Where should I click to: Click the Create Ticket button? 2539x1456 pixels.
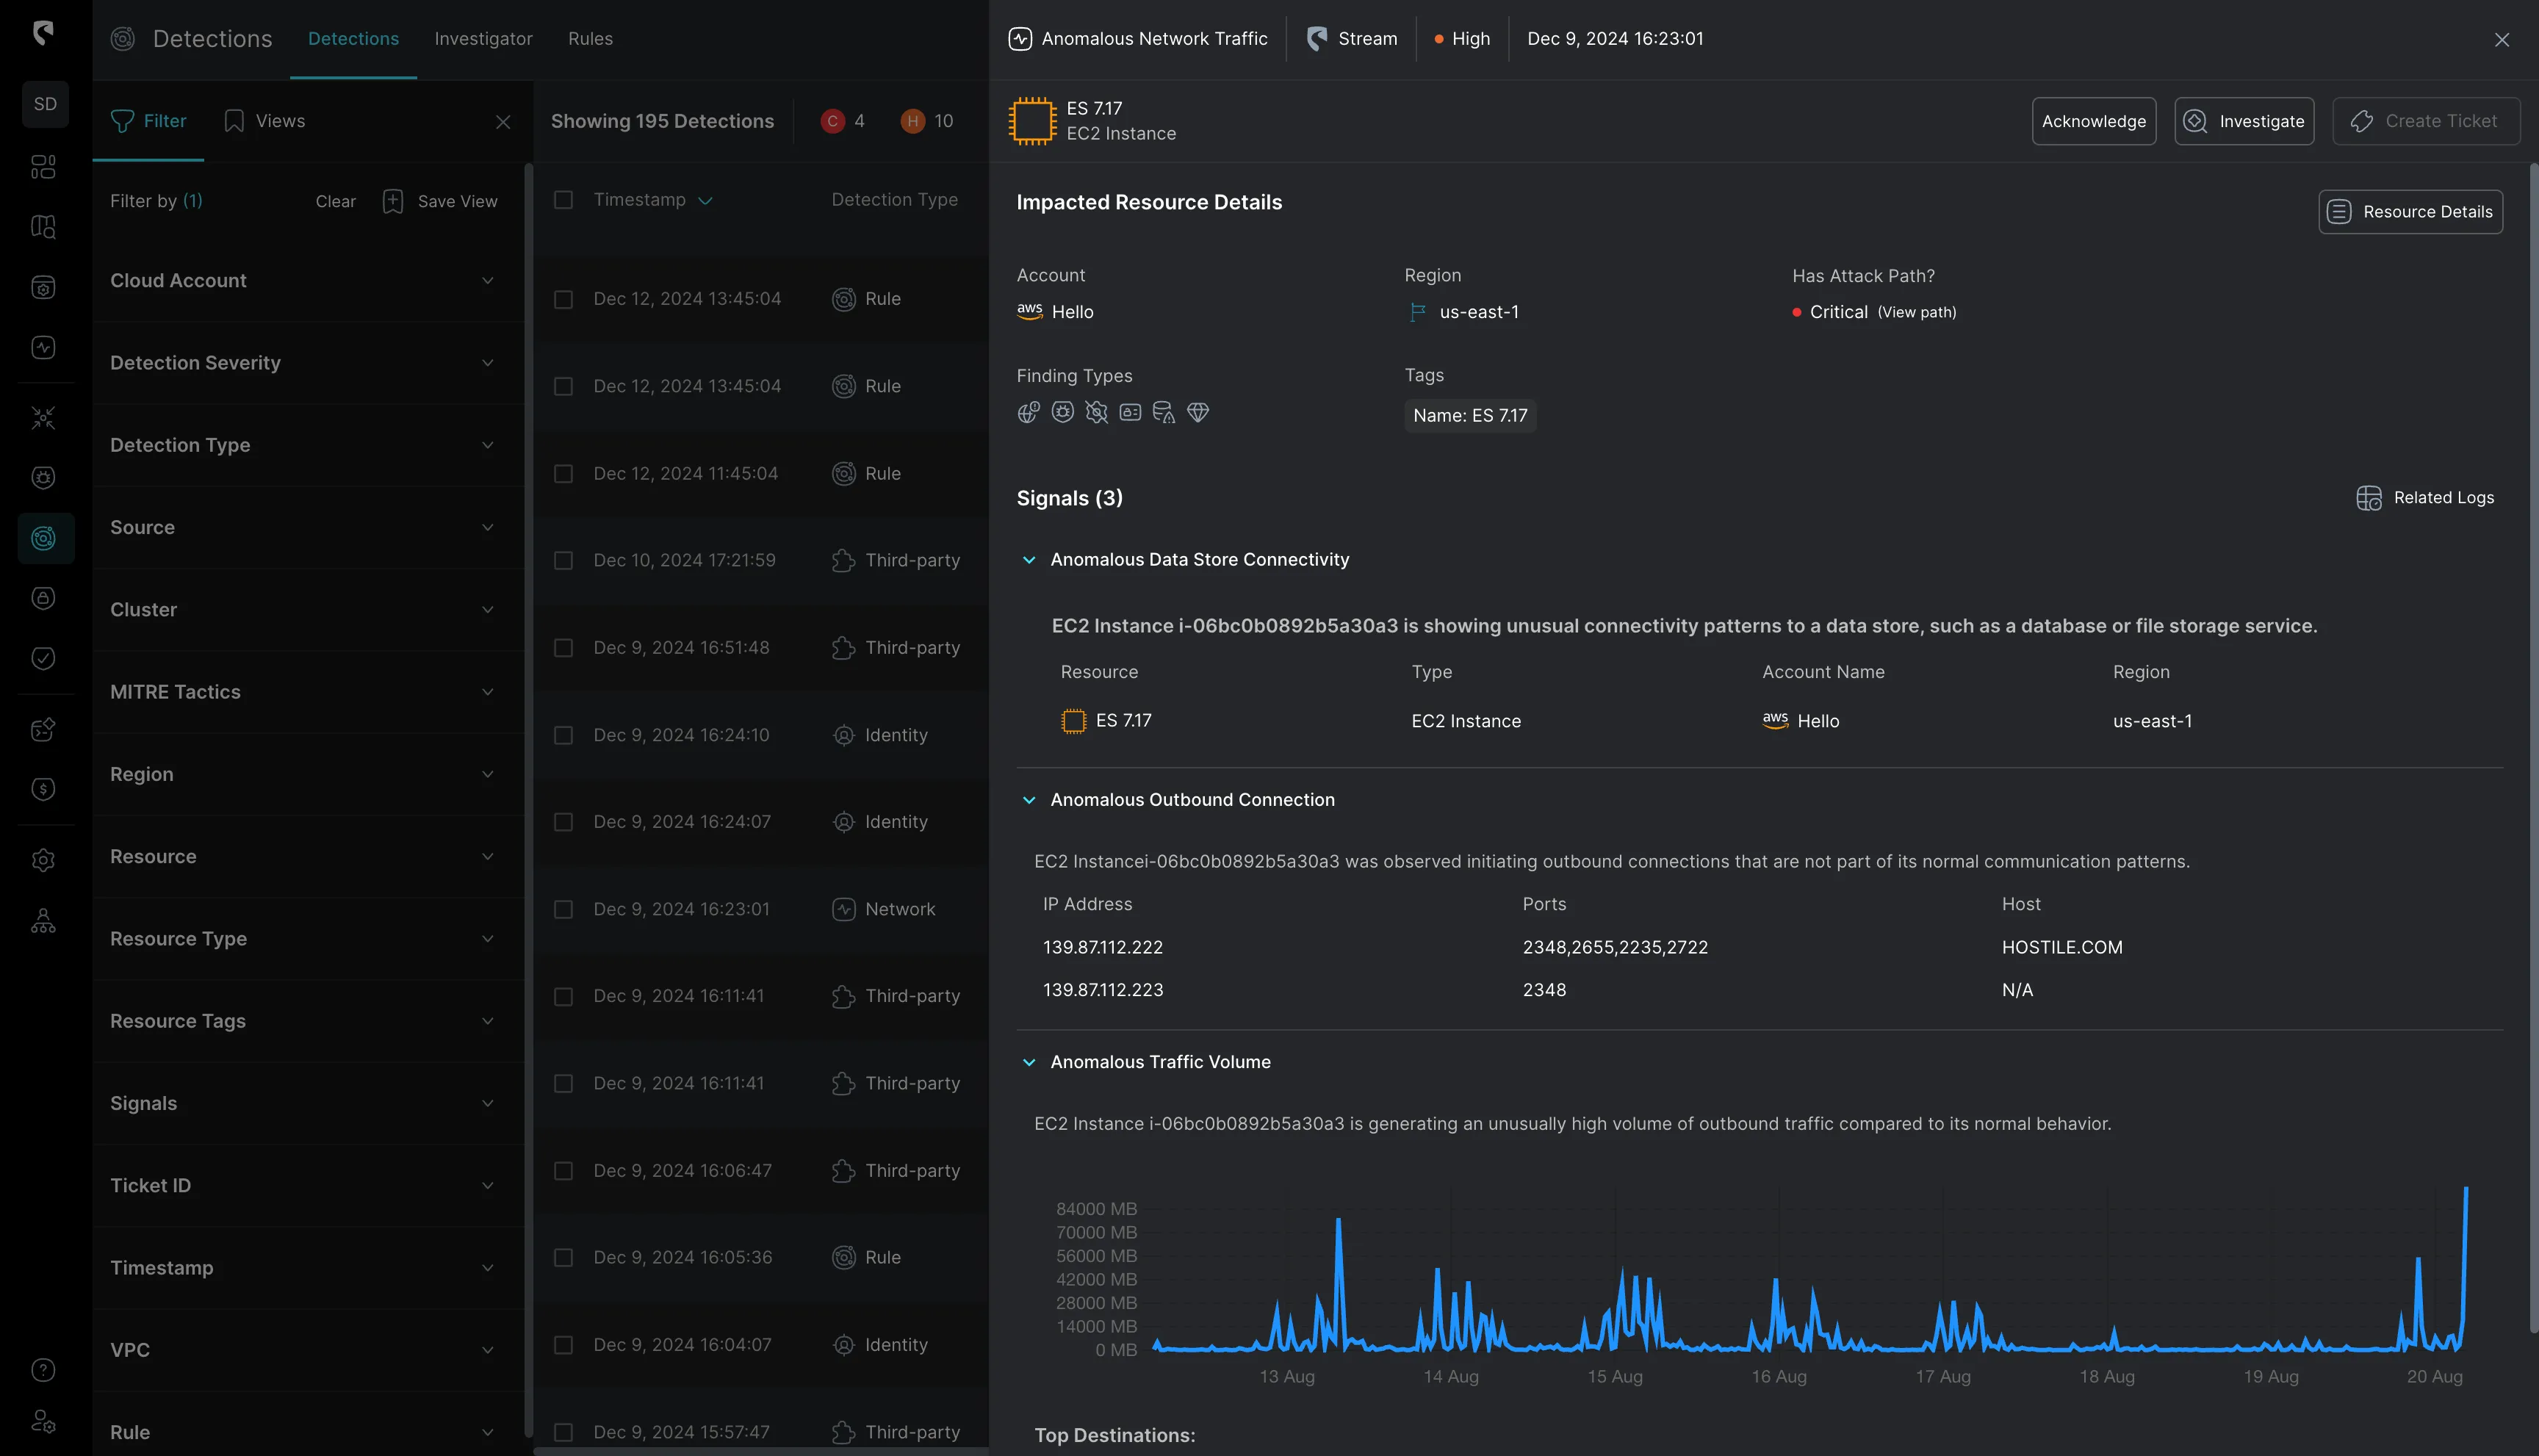pos(2425,121)
